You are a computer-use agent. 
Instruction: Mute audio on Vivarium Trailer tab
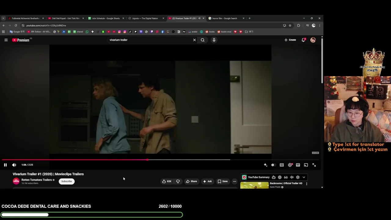click(x=199, y=18)
